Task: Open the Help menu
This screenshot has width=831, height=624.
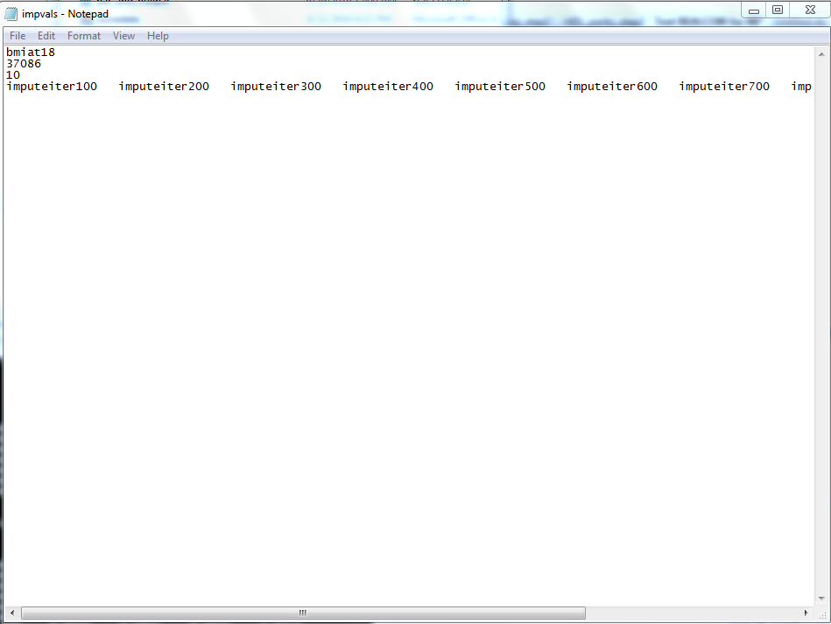Action: coord(158,36)
